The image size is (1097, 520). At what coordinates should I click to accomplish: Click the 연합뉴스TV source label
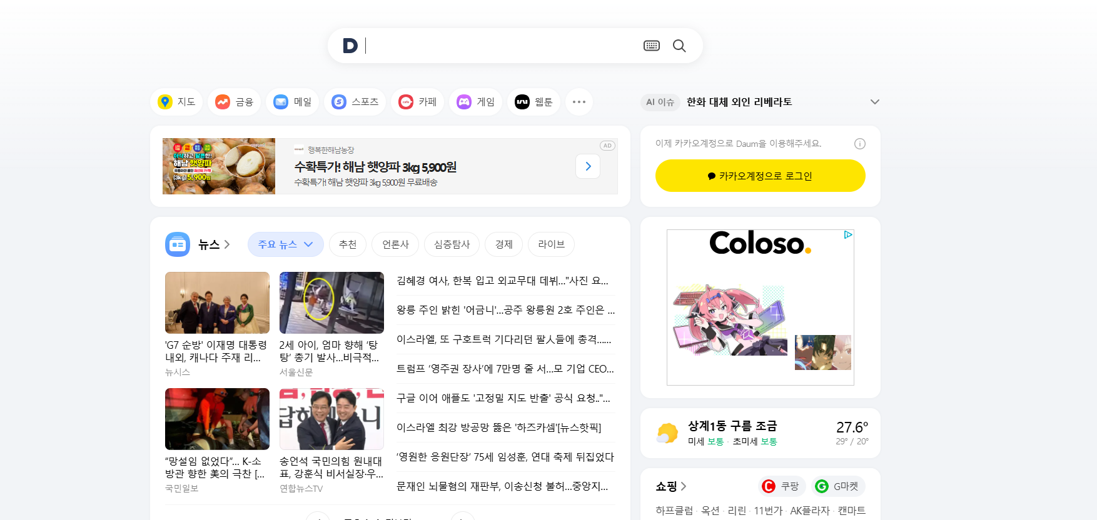pyautogui.click(x=301, y=488)
